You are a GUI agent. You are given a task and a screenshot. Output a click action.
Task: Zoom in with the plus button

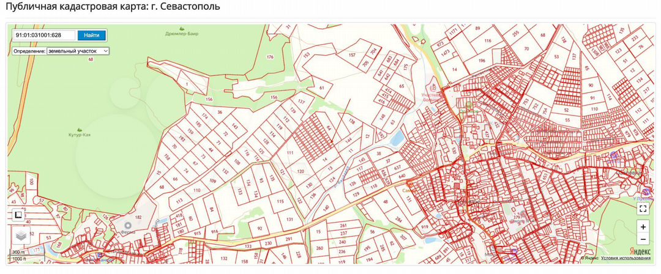tap(643, 226)
